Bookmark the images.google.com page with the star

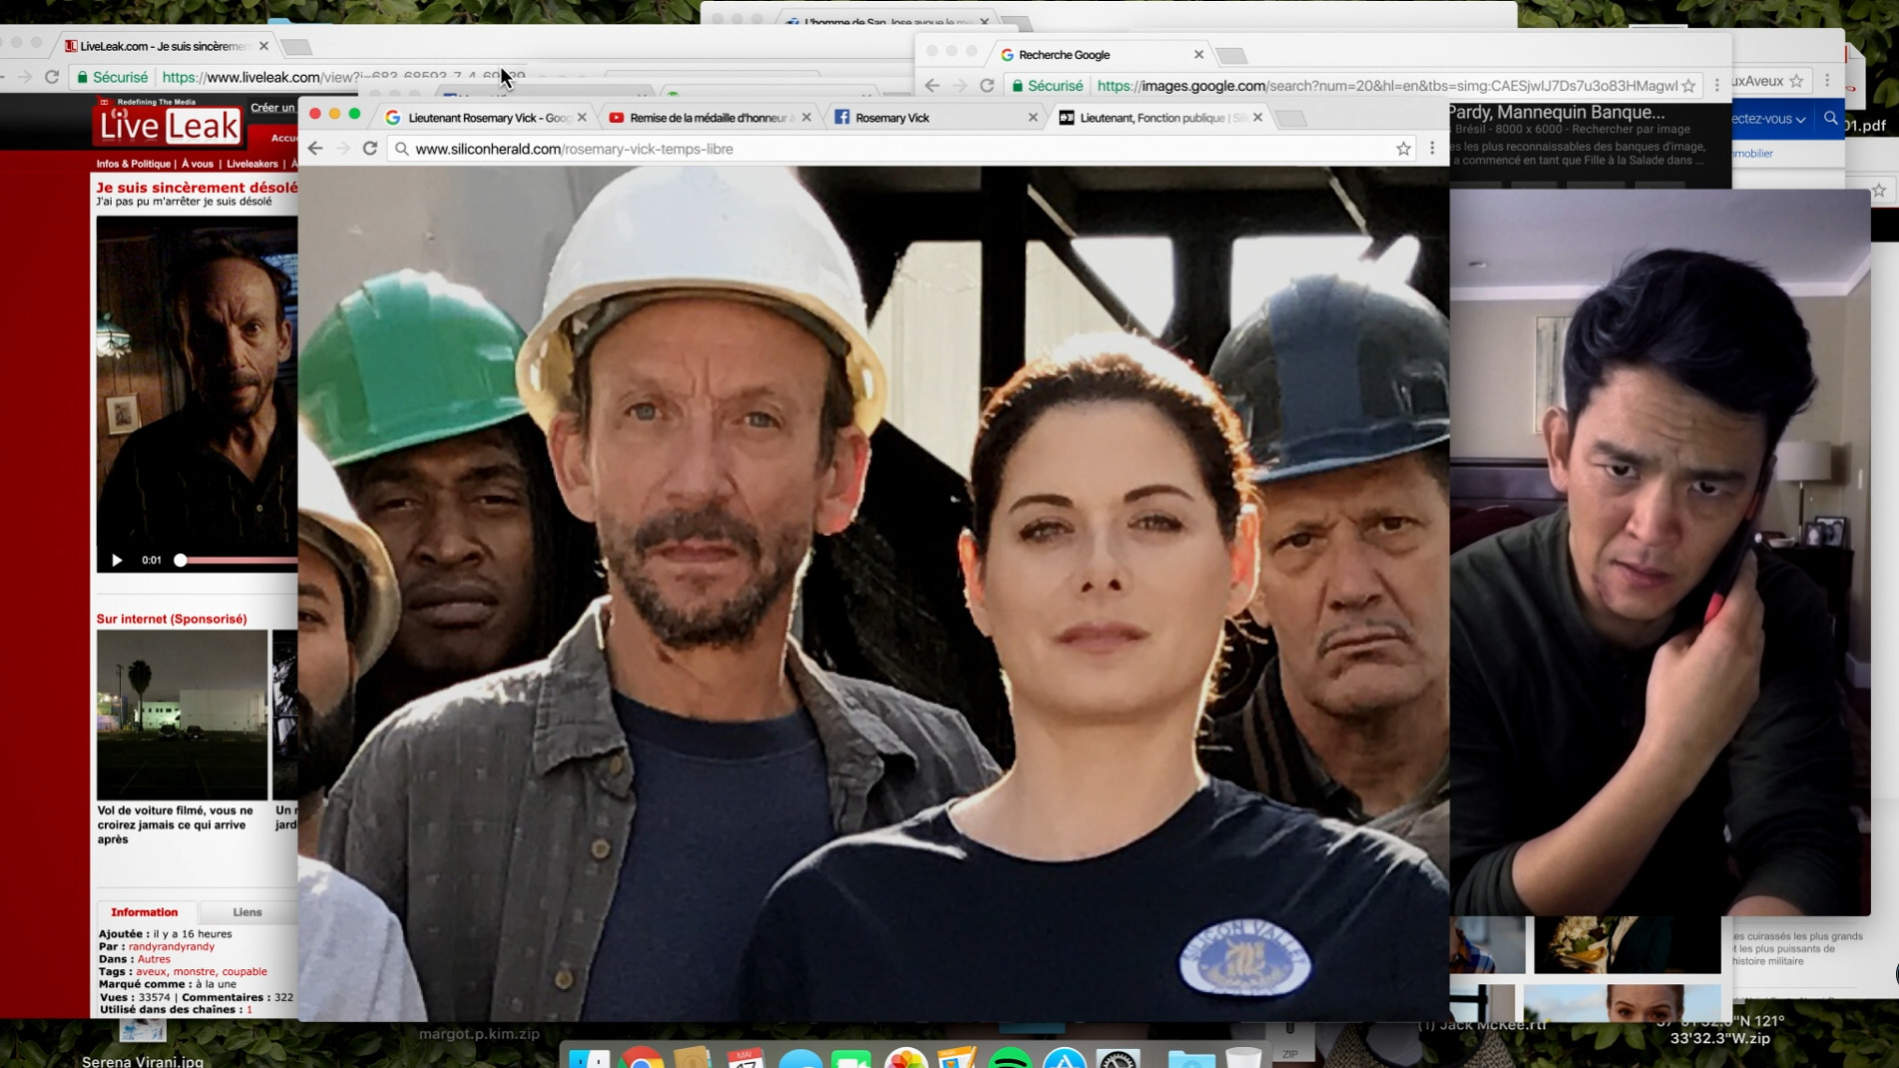tap(1689, 86)
